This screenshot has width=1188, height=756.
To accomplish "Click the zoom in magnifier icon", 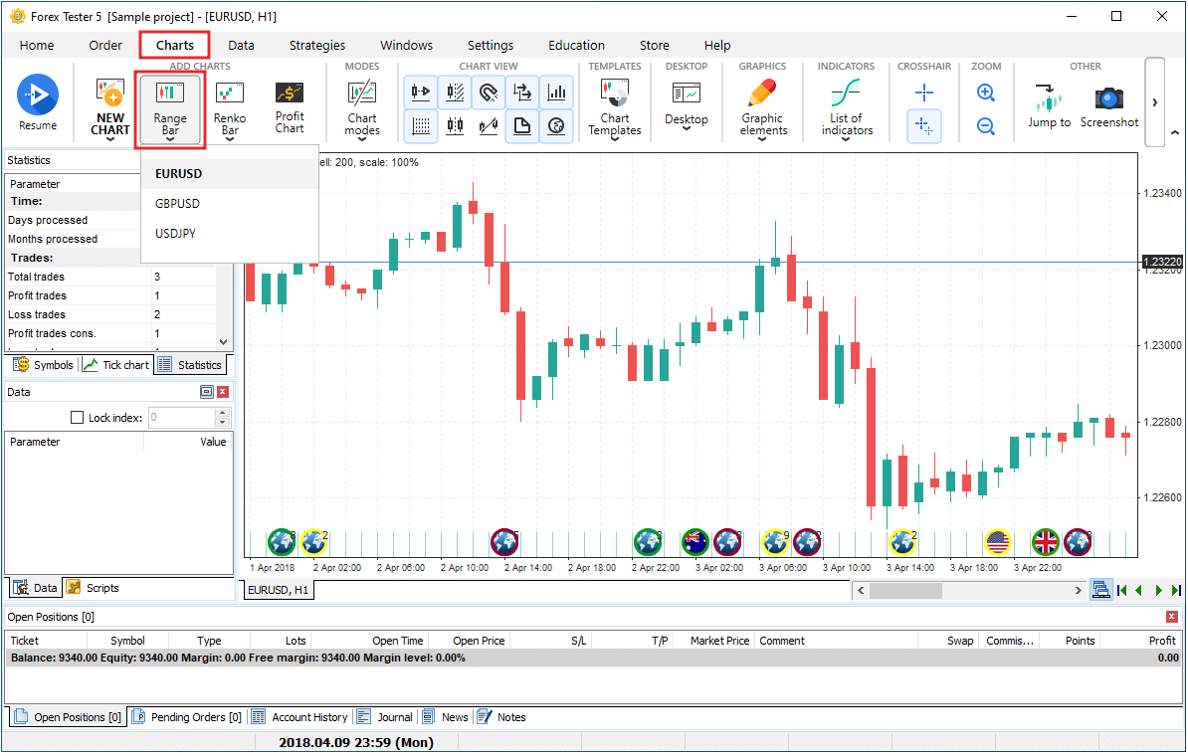I will click(986, 93).
